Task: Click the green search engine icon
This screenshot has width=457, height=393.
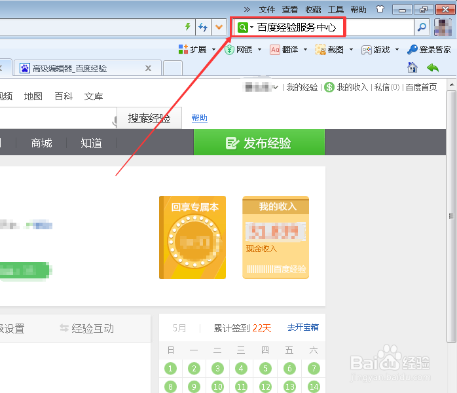Action: pyautogui.click(x=242, y=28)
